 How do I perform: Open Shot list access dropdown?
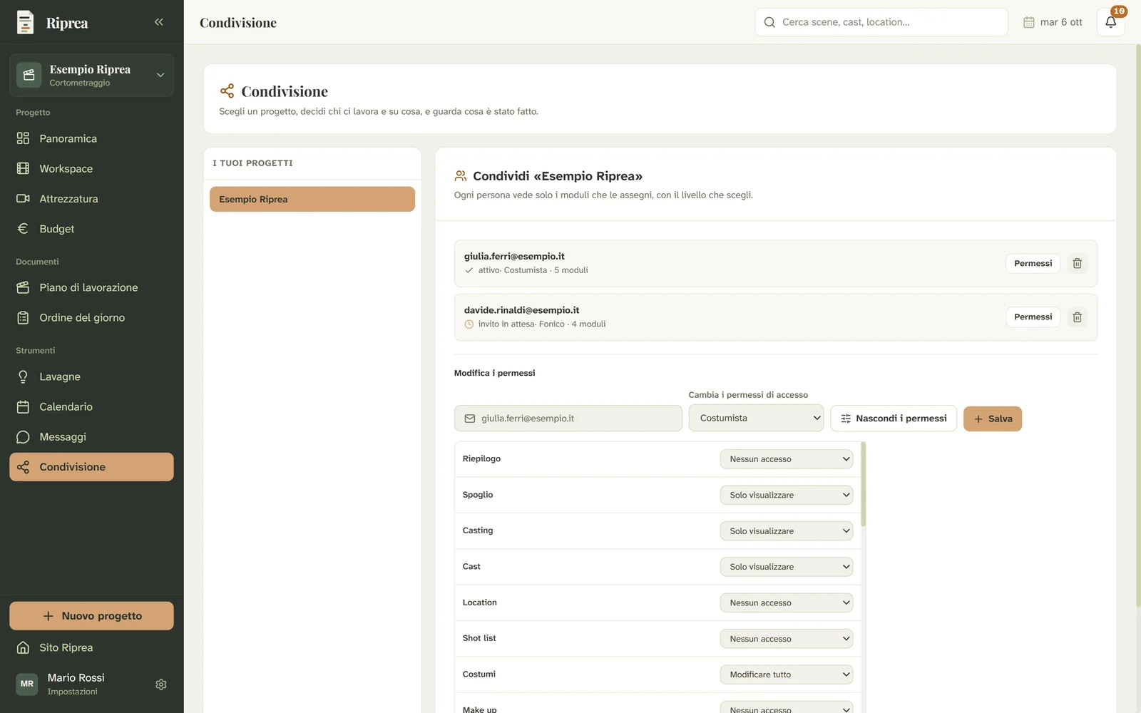(786, 639)
